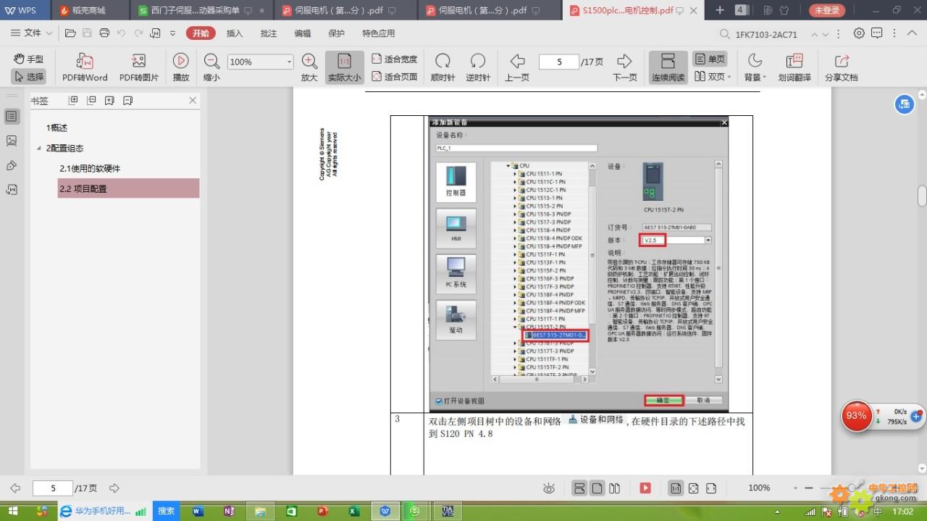
Task: Click the vertical scrollbar thumb
Action: click(x=922, y=196)
